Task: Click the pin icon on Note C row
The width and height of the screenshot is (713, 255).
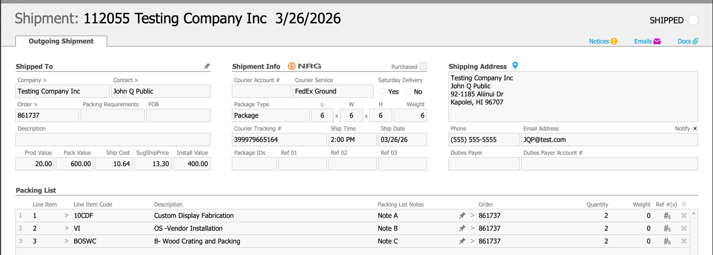Action: [462, 241]
